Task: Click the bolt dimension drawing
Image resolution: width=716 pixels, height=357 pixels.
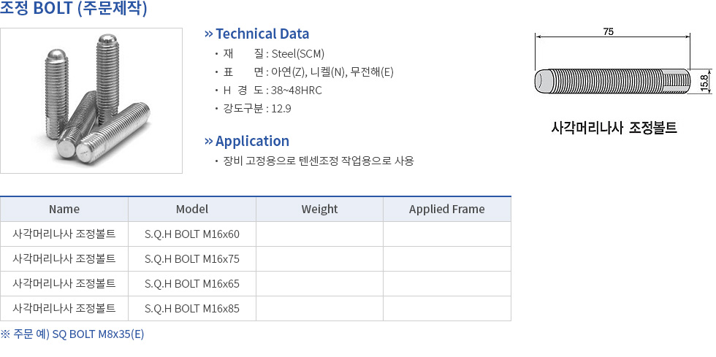Action: 622,64
